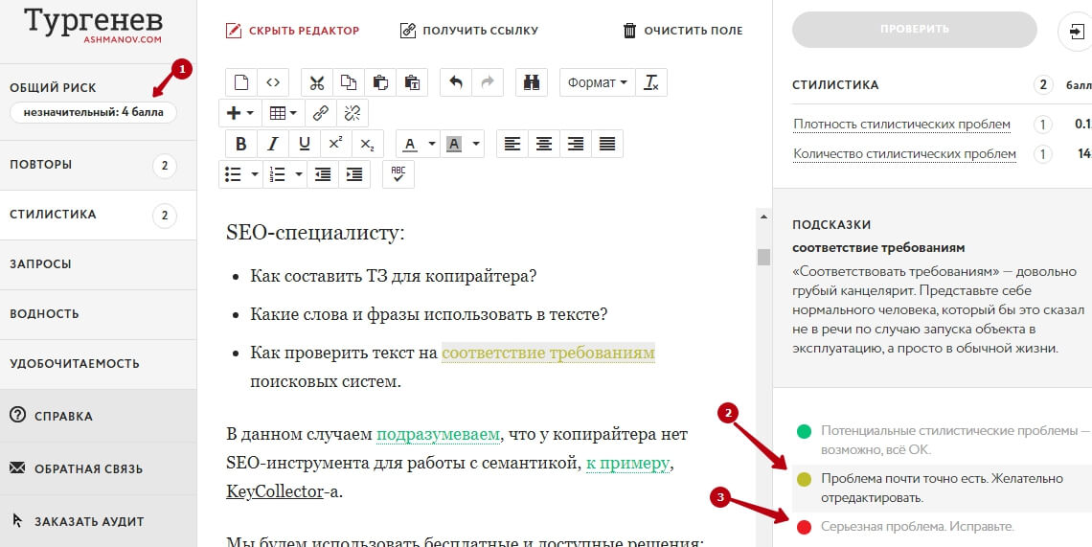Insert numbered list
1092x547 pixels.
[277, 174]
